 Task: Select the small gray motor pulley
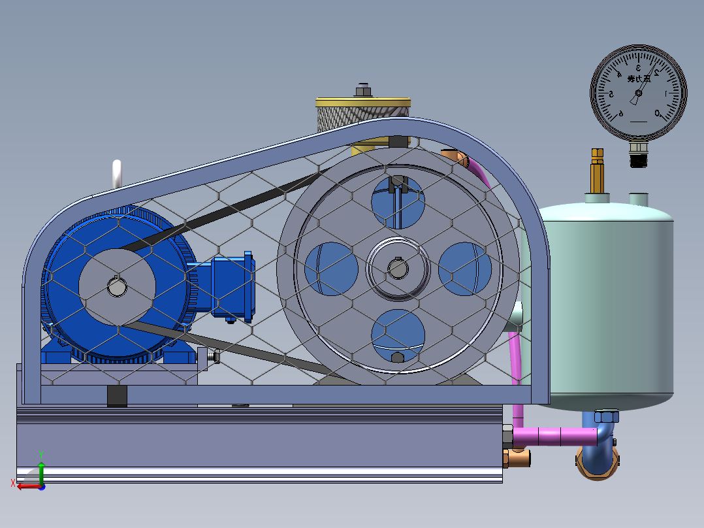pyautogui.click(x=117, y=287)
